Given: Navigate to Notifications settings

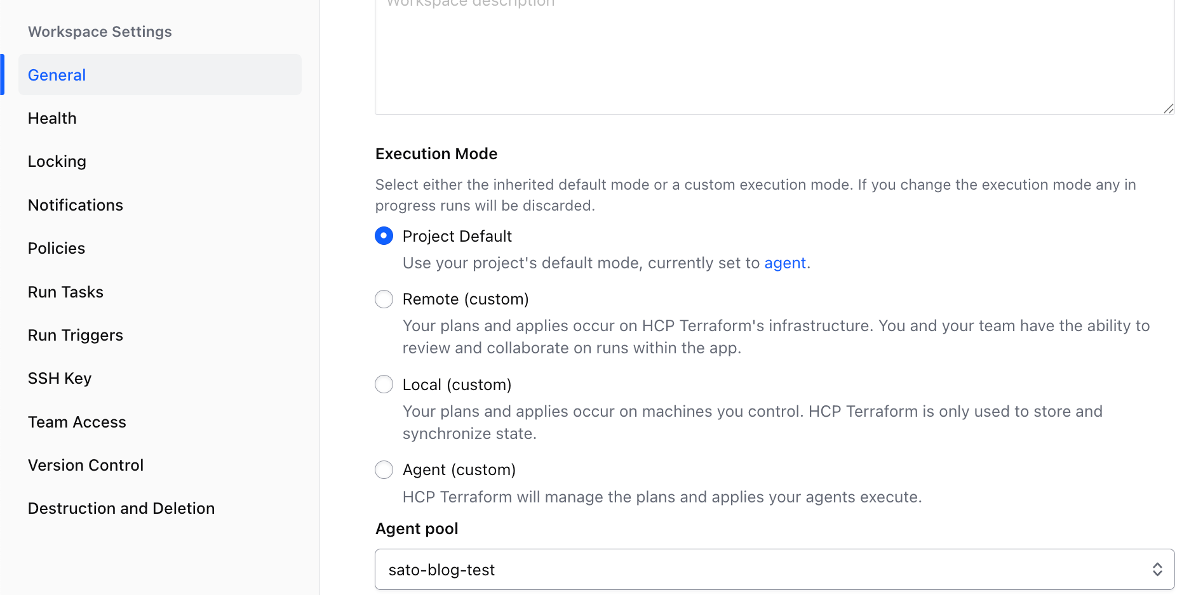Looking at the screenshot, I should point(76,205).
